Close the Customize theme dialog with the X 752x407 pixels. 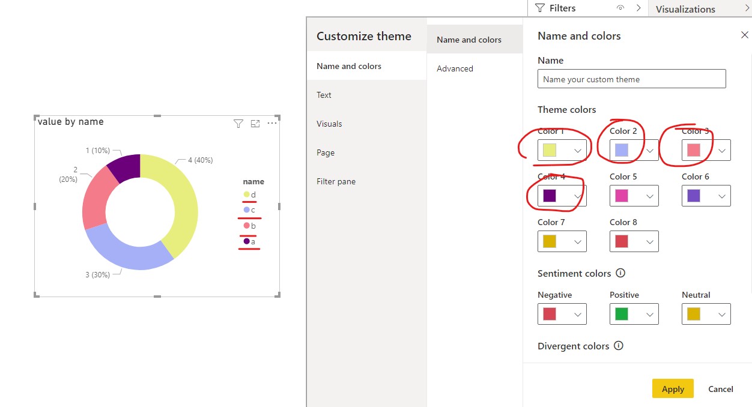pyautogui.click(x=745, y=35)
